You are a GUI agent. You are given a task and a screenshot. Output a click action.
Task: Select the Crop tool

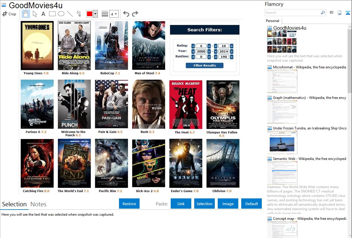click(9, 14)
